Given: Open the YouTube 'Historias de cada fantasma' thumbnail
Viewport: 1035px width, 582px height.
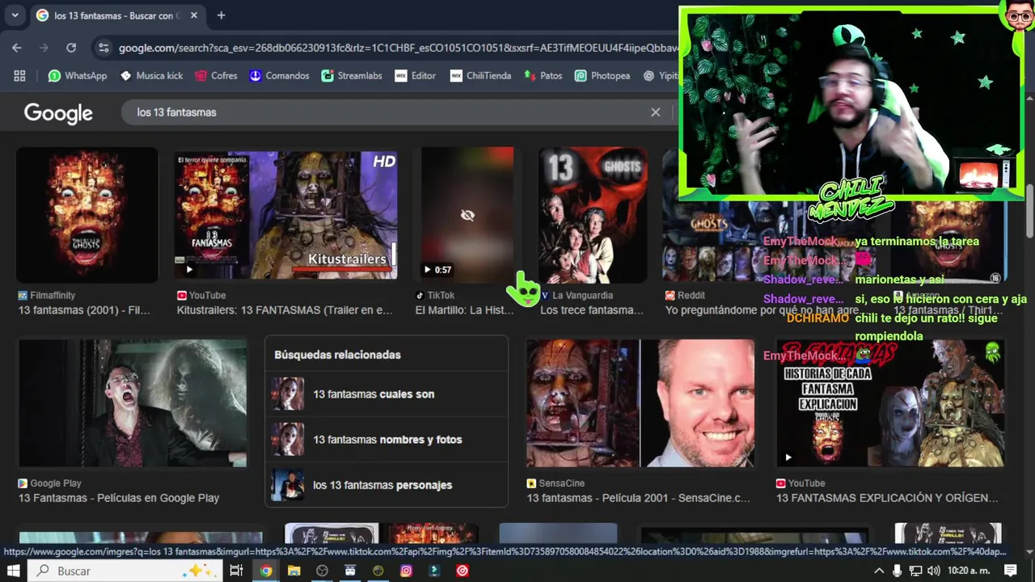Looking at the screenshot, I should coord(890,403).
